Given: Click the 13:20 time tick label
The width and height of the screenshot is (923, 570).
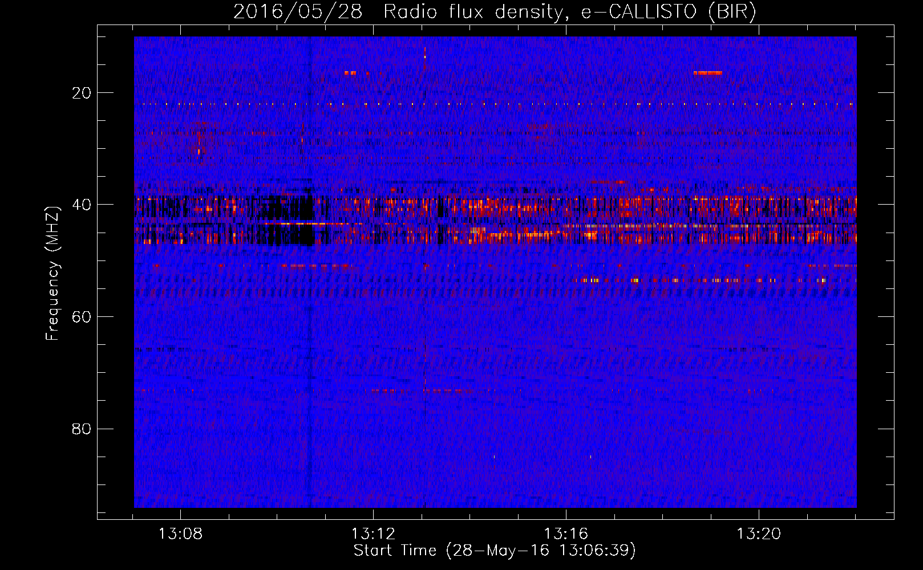Looking at the screenshot, I should (x=759, y=534).
